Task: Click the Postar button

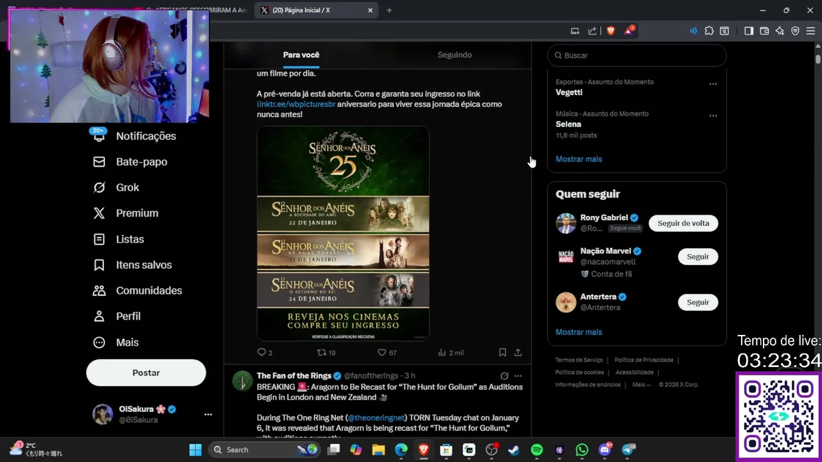Action: (146, 373)
